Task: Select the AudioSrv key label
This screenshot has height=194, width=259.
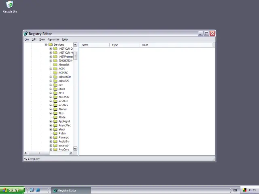Action: [x=64, y=141]
